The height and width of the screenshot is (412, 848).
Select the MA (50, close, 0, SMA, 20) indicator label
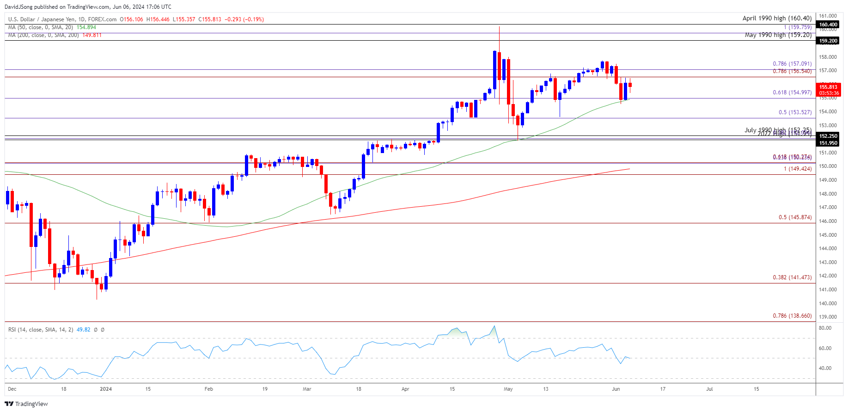[x=41, y=27]
